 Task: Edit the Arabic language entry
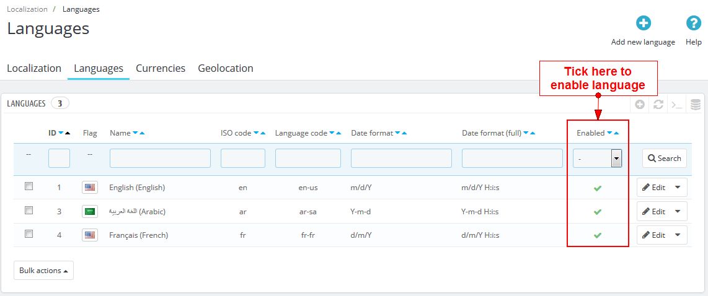(653, 212)
